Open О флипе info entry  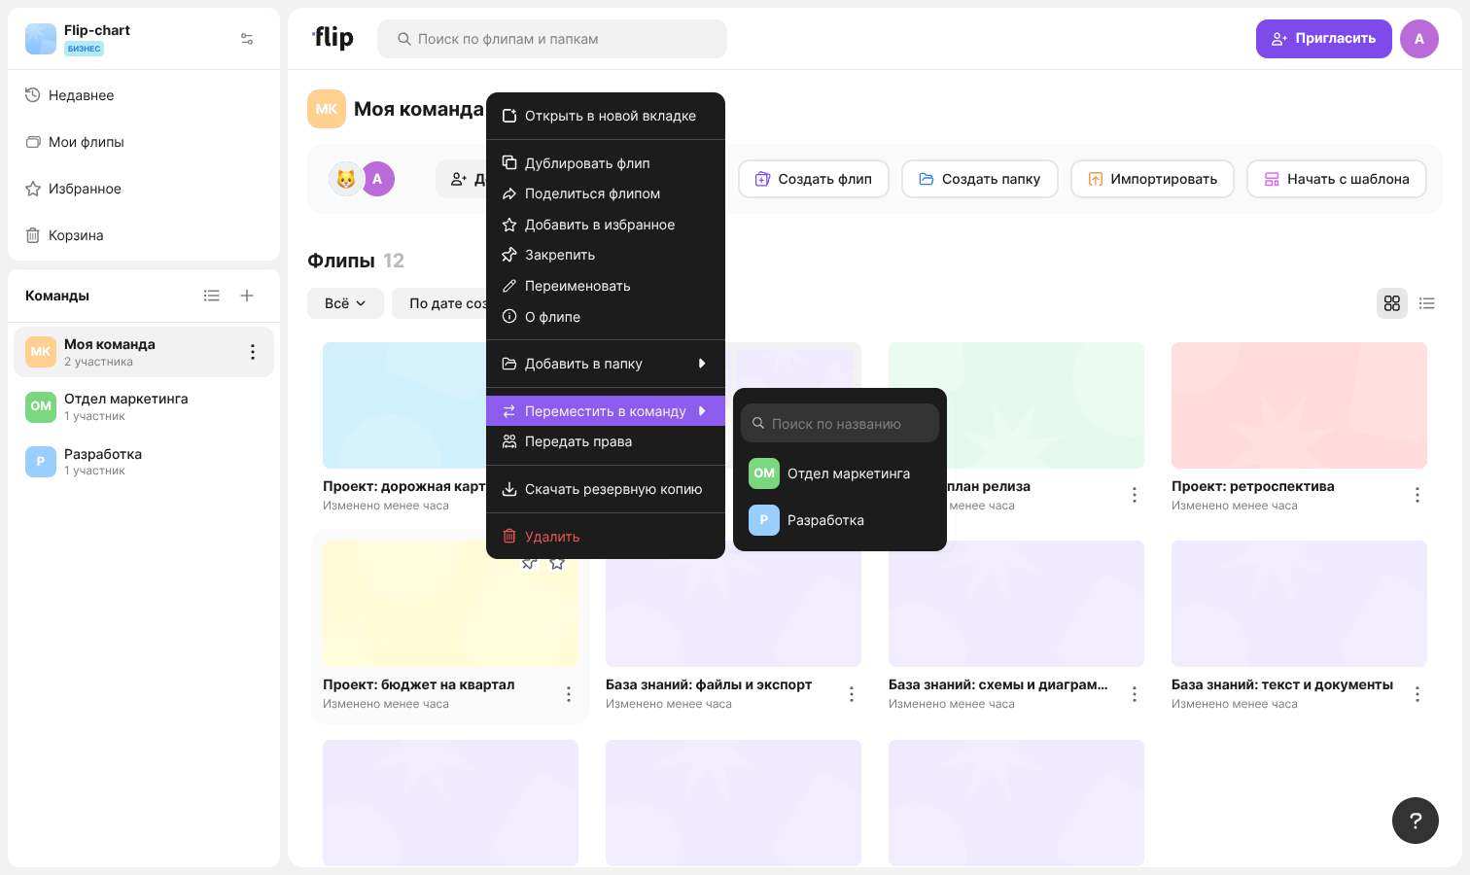(x=606, y=317)
